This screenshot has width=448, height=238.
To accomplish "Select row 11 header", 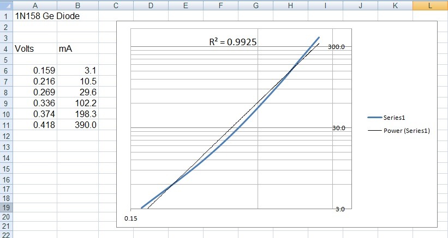I will click(7, 125).
